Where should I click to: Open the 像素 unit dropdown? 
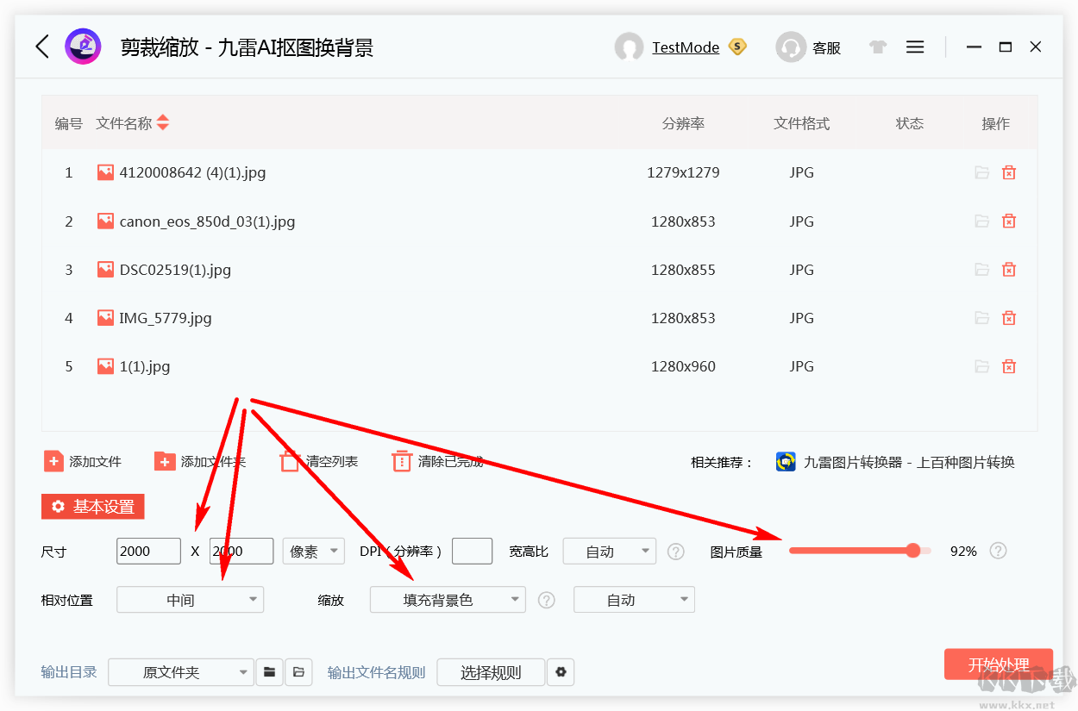click(313, 551)
